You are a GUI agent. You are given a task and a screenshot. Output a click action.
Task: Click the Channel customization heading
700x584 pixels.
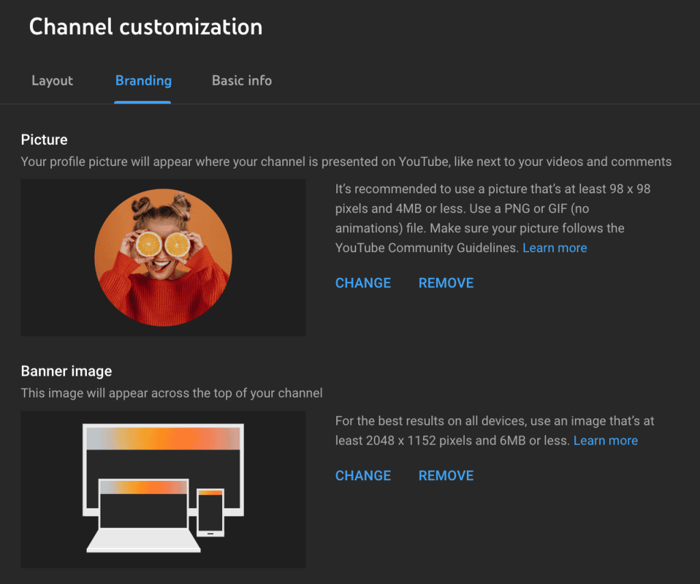146,27
